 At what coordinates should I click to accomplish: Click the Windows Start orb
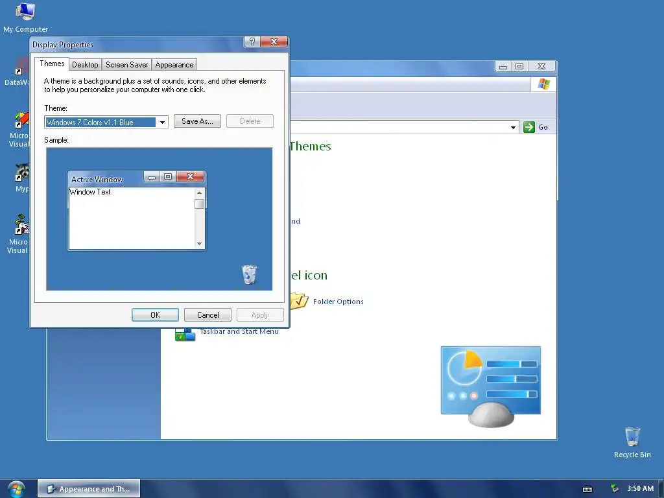tap(16, 489)
